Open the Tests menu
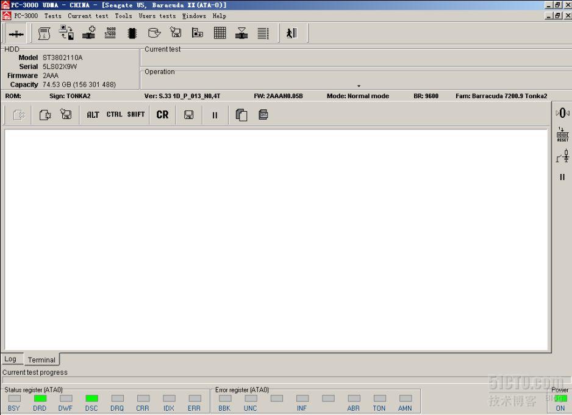Screen dimensions: 572x415 click(53, 16)
